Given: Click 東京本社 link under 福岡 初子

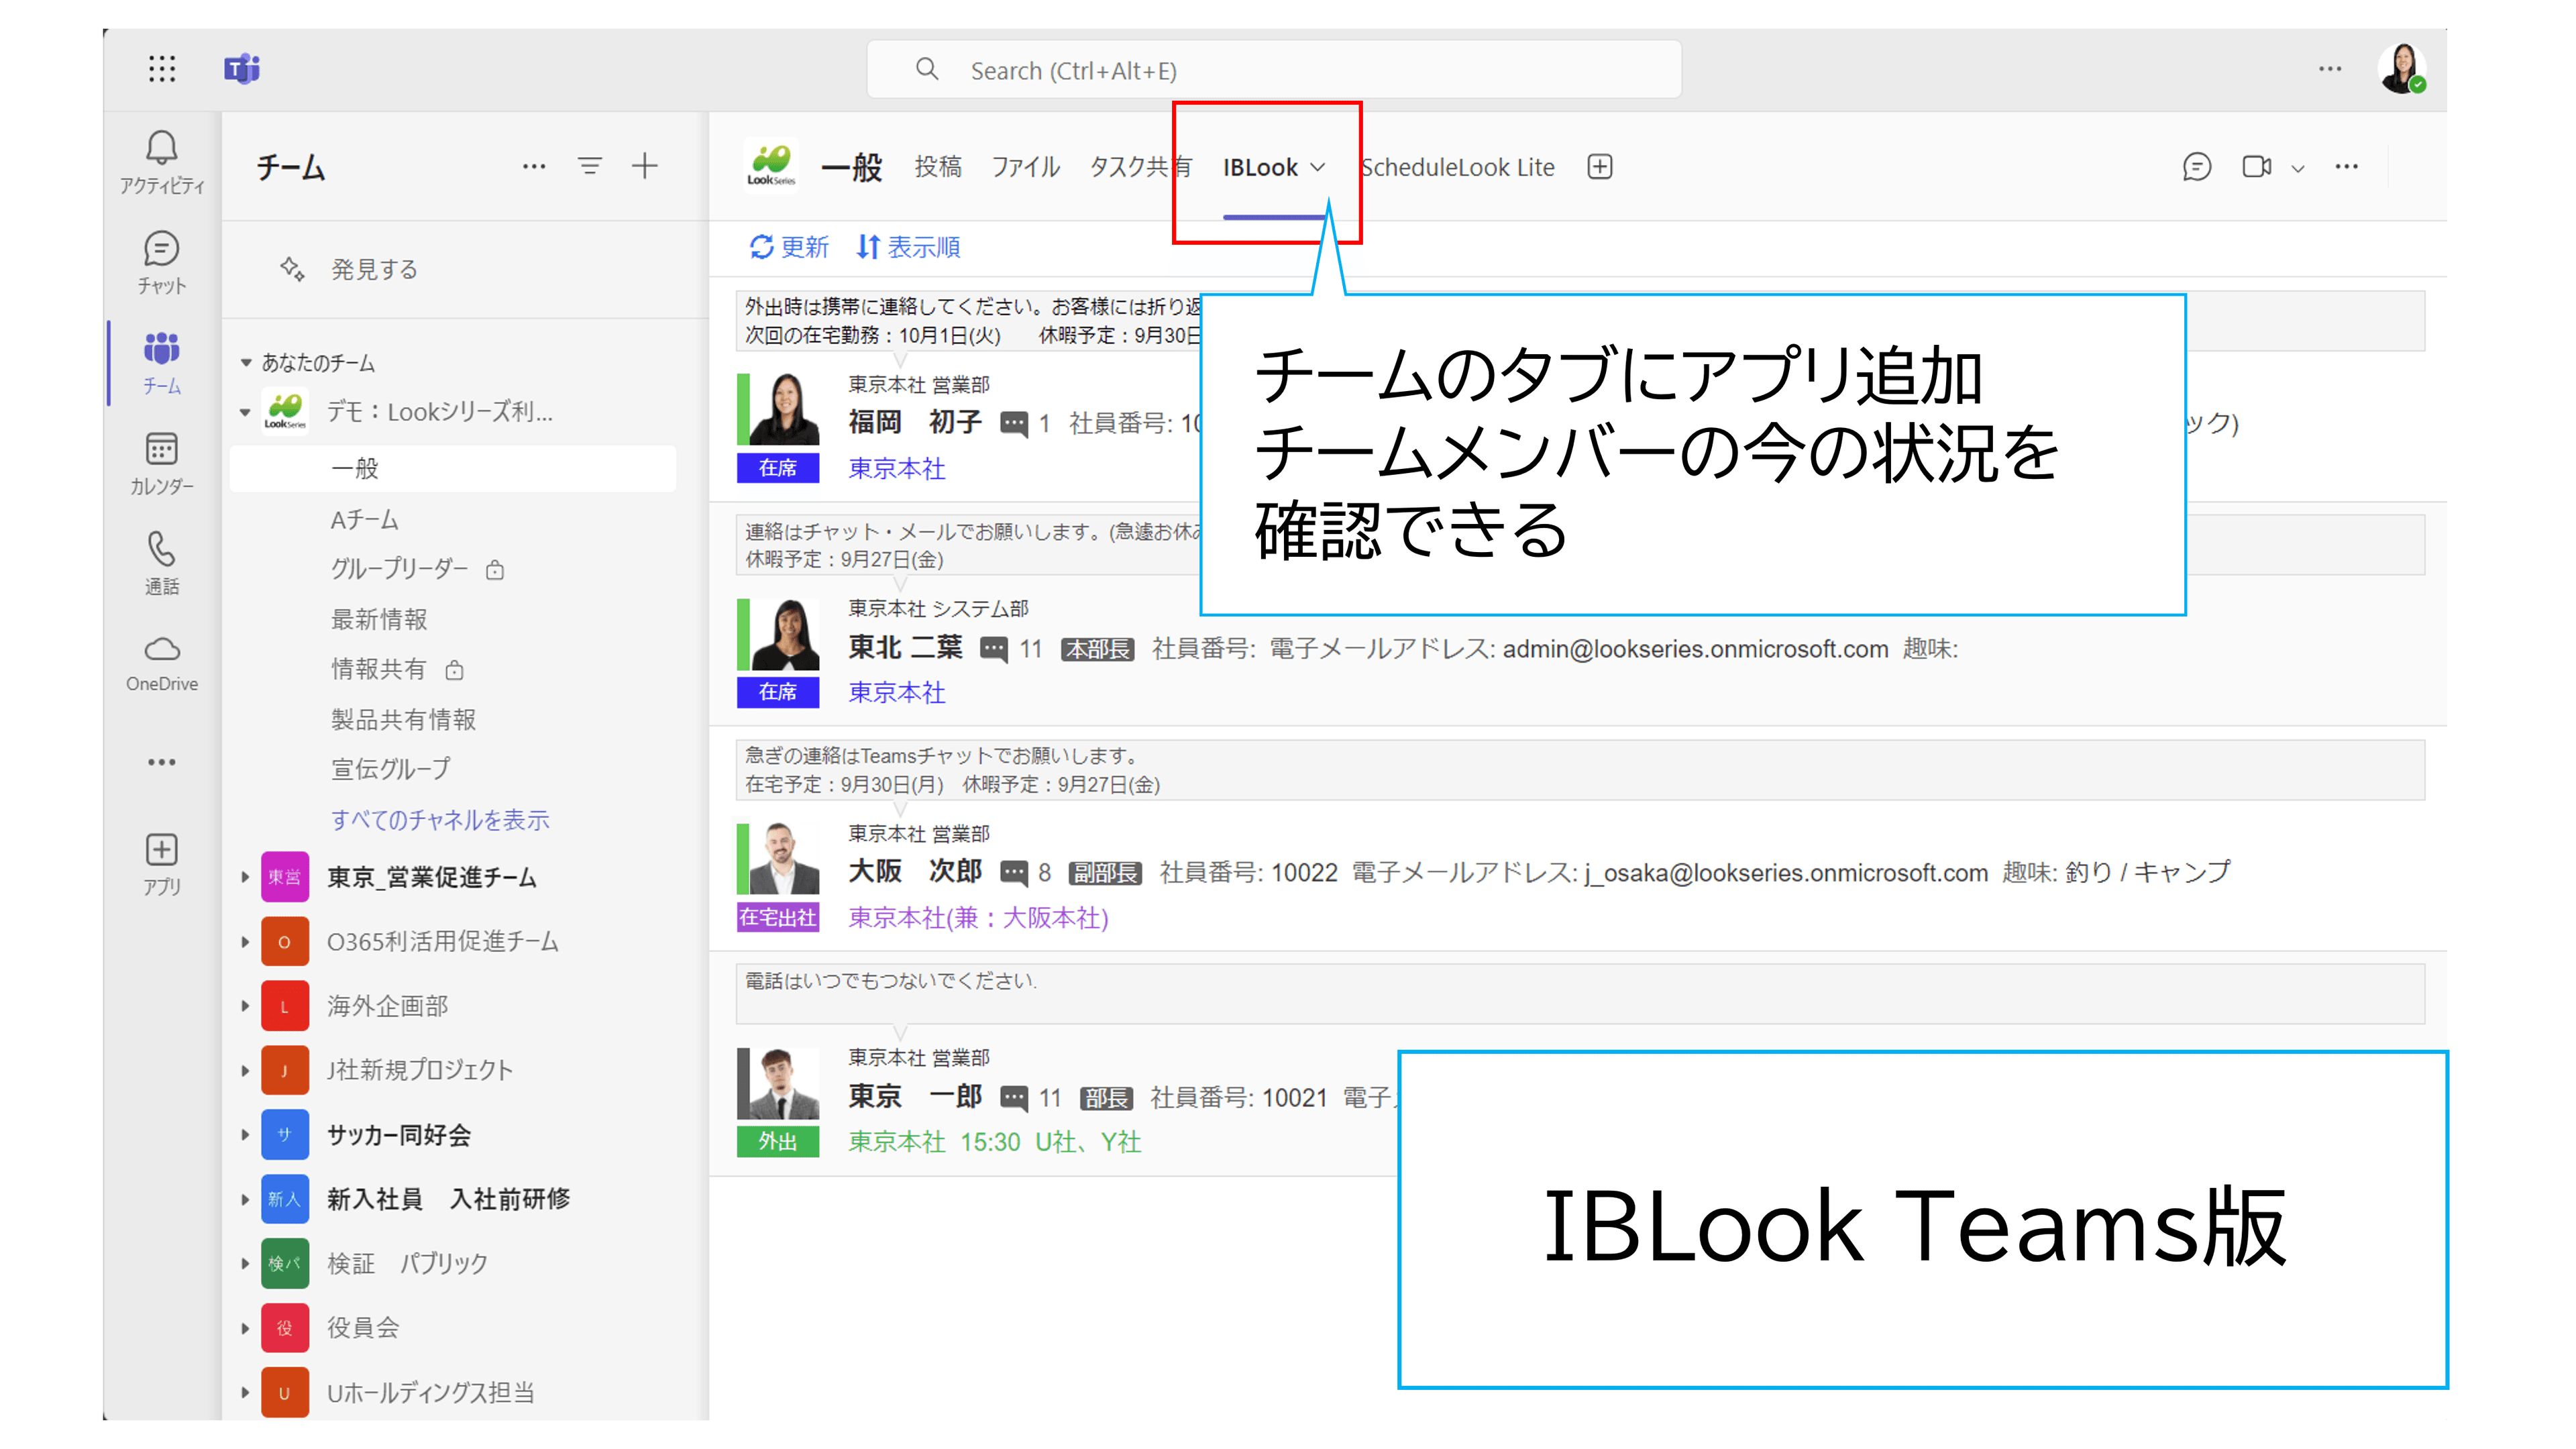Looking at the screenshot, I should [896, 469].
